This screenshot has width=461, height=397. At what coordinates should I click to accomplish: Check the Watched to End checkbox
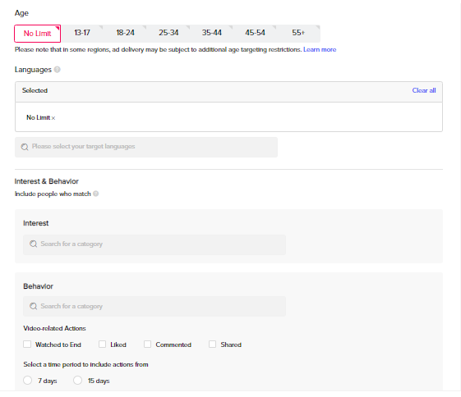pos(27,345)
